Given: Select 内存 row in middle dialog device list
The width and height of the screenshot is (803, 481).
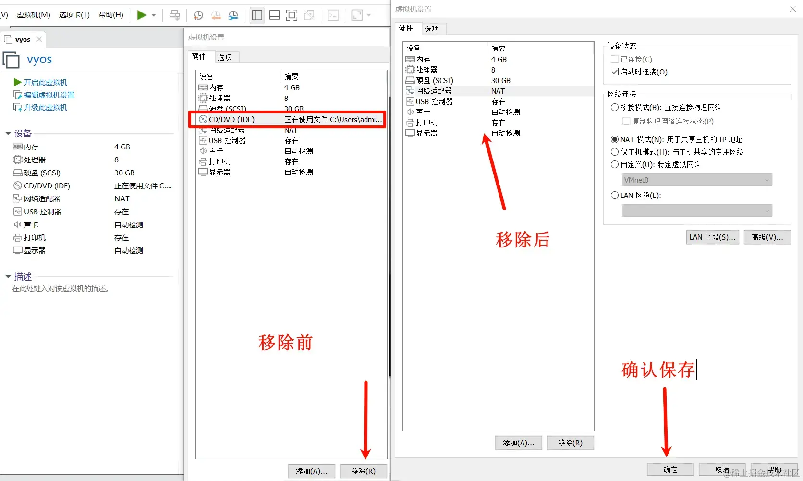Looking at the screenshot, I should tap(292, 87).
